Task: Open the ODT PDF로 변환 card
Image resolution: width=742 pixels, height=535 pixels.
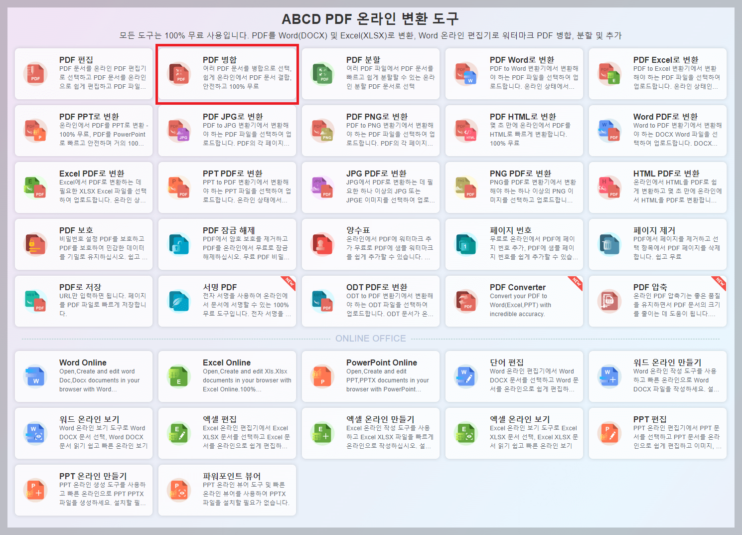Action: pyautogui.click(x=370, y=301)
